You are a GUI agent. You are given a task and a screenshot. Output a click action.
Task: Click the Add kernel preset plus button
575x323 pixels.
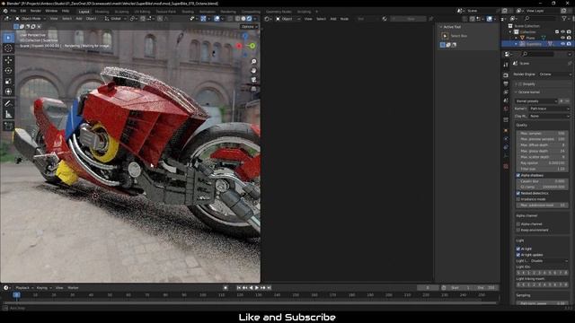562,101
